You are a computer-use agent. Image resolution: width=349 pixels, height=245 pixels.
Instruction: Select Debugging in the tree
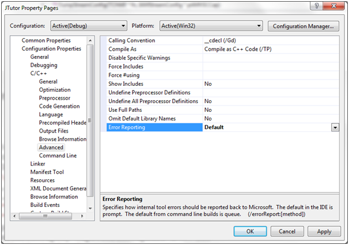pyautogui.click(x=44, y=65)
